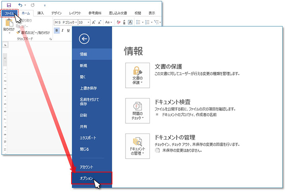Apply multilevel list
Image resolution: width=286 pixels, height=192 pixels.
click(157, 22)
